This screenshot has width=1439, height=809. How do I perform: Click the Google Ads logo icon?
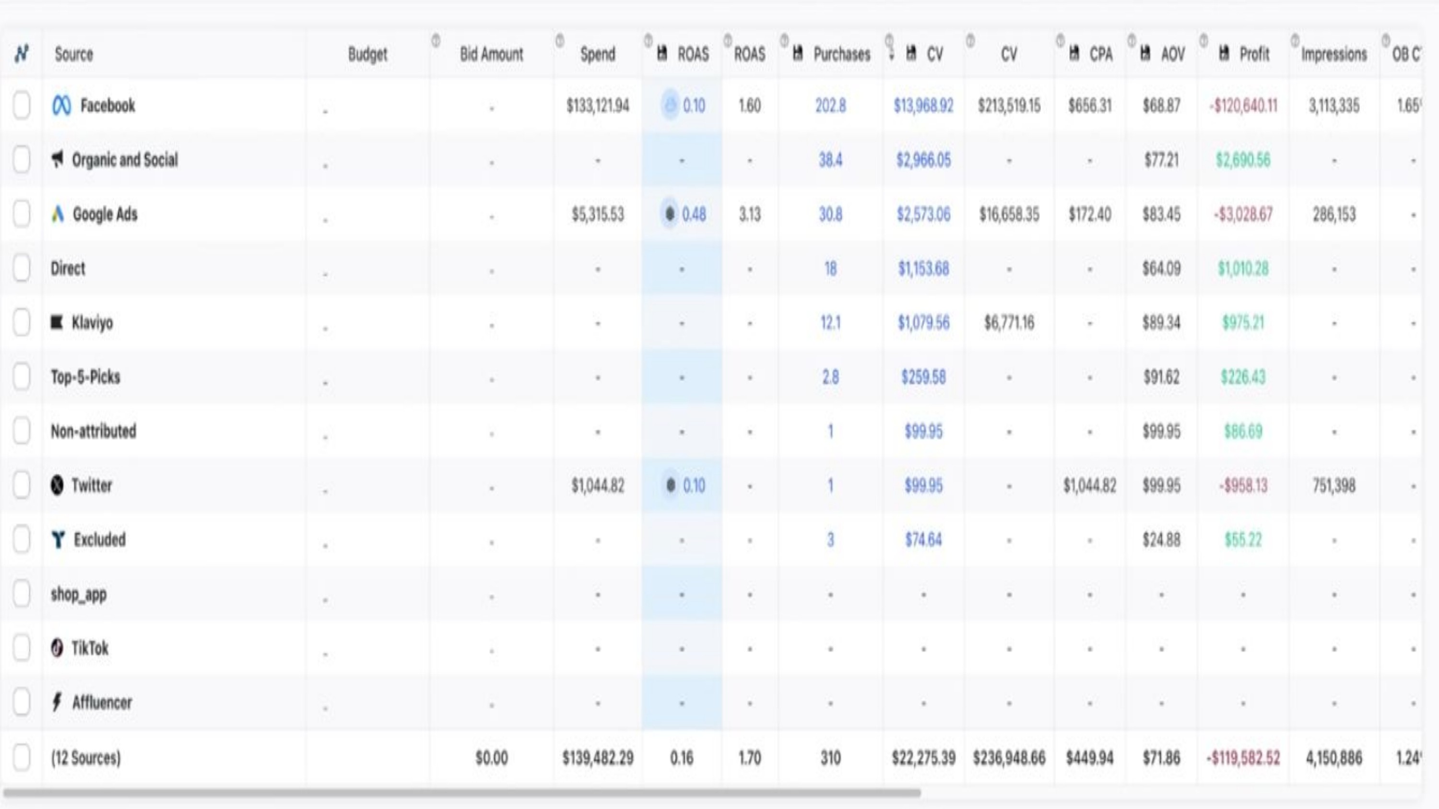click(x=58, y=214)
